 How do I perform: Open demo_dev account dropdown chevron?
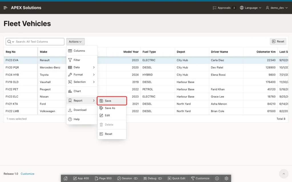(x=286, y=8)
